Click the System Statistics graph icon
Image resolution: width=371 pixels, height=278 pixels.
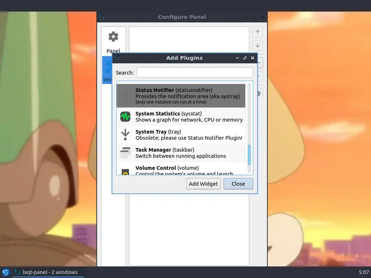tap(125, 117)
